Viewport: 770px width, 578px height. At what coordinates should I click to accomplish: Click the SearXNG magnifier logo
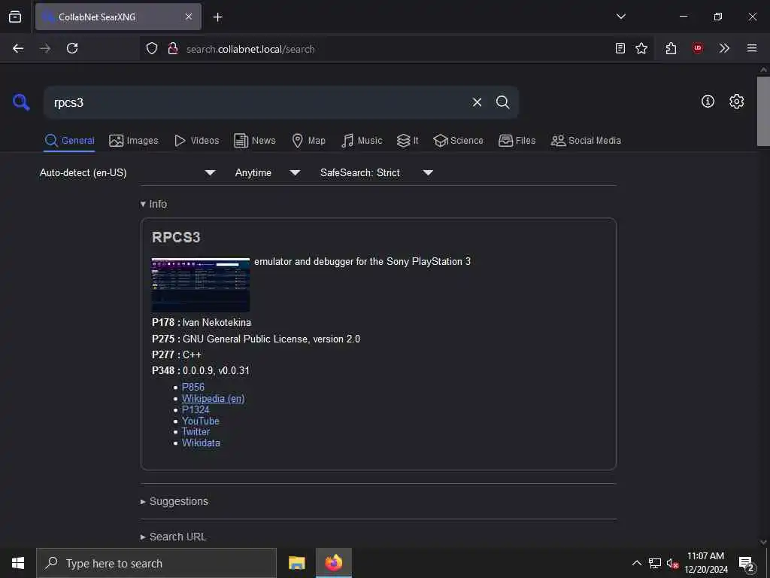tap(21, 102)
